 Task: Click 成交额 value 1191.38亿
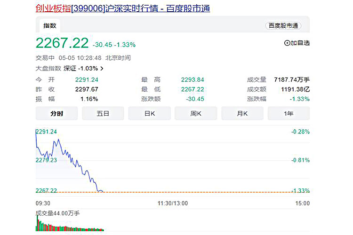(x=296, y=89)
